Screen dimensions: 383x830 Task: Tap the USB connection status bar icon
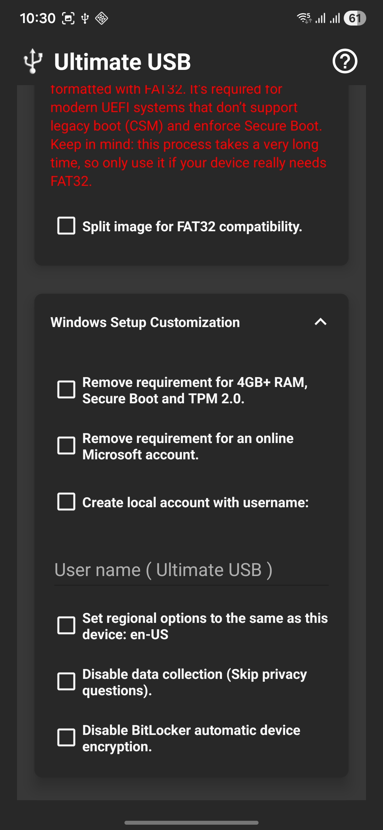click(85, 18)
